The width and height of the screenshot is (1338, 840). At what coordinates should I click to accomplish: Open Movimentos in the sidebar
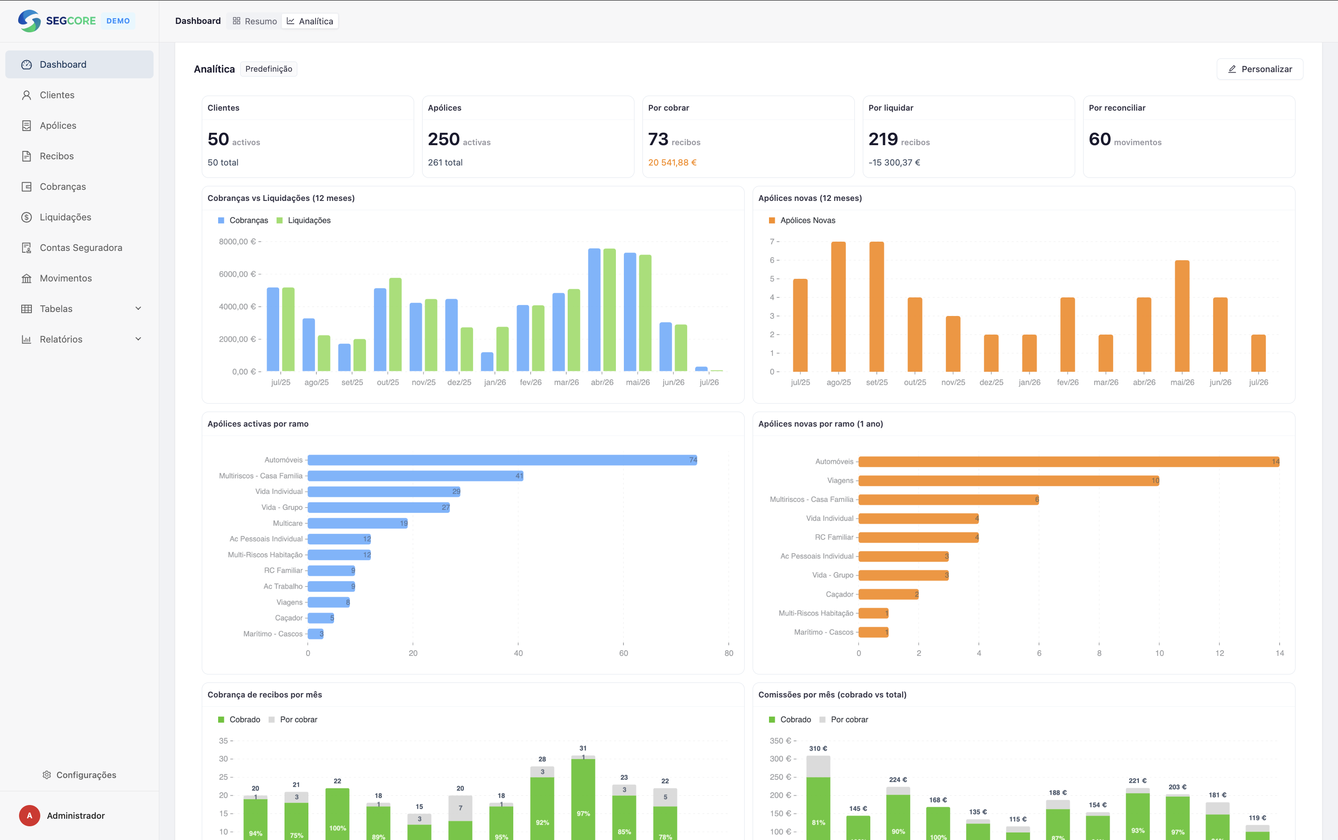(x=80, y=278)
